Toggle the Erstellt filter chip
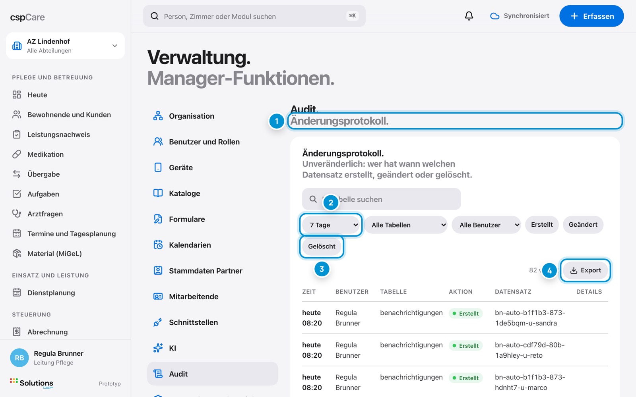636x397 pixels. click(542, 225)
